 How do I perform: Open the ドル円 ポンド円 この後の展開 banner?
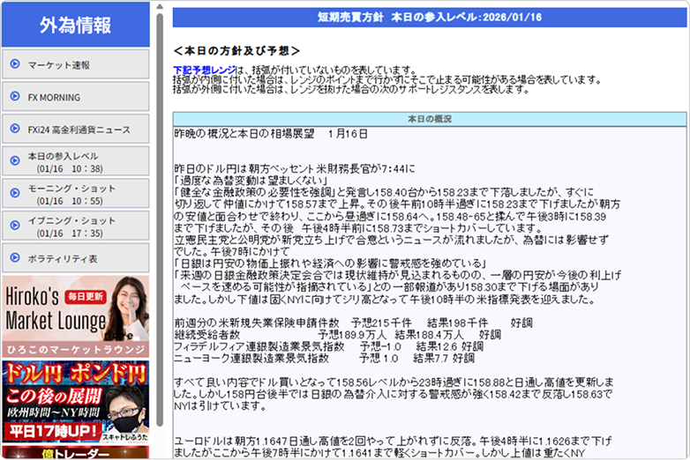tap(76, 402)
